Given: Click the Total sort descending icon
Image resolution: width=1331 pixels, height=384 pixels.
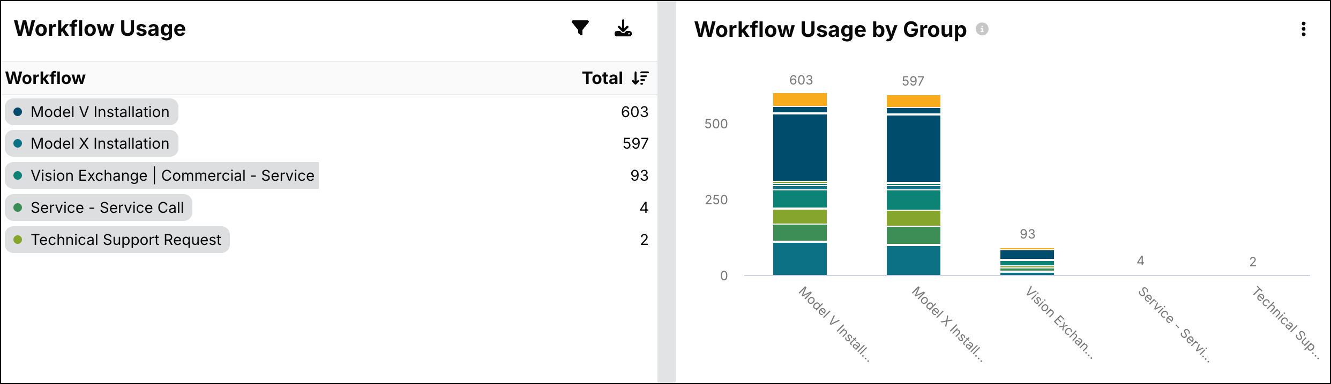Looking at the screenshot, I should coord(640,78).
